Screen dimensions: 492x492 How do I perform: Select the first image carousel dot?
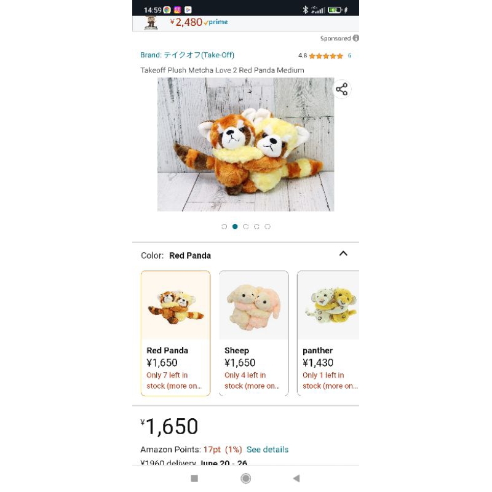pyautogui.click(x=224, y=226)
